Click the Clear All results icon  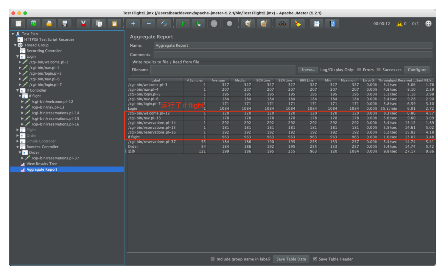click(x=264, y=24)
